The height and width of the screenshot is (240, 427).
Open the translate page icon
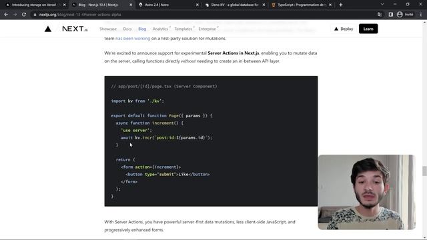380,15
